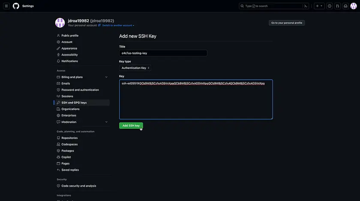Click the SSH key icon in sidebar

pyautogui.click(x=58, y=103)
